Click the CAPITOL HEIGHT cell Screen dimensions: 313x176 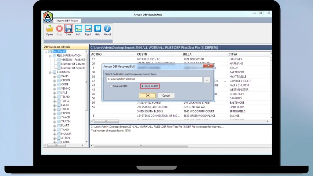click(240, 81)
